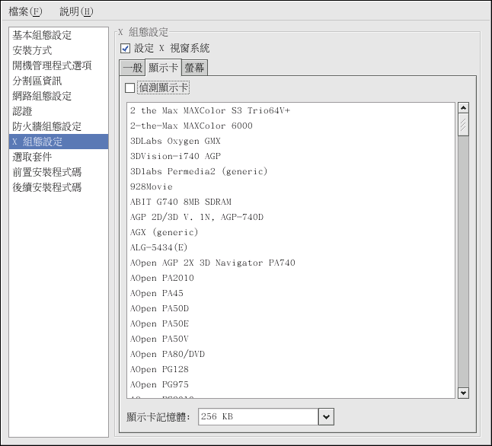Choose 3DLabs Oxygen GMX from list
492x446 pixels.
[x=175, y=141]
